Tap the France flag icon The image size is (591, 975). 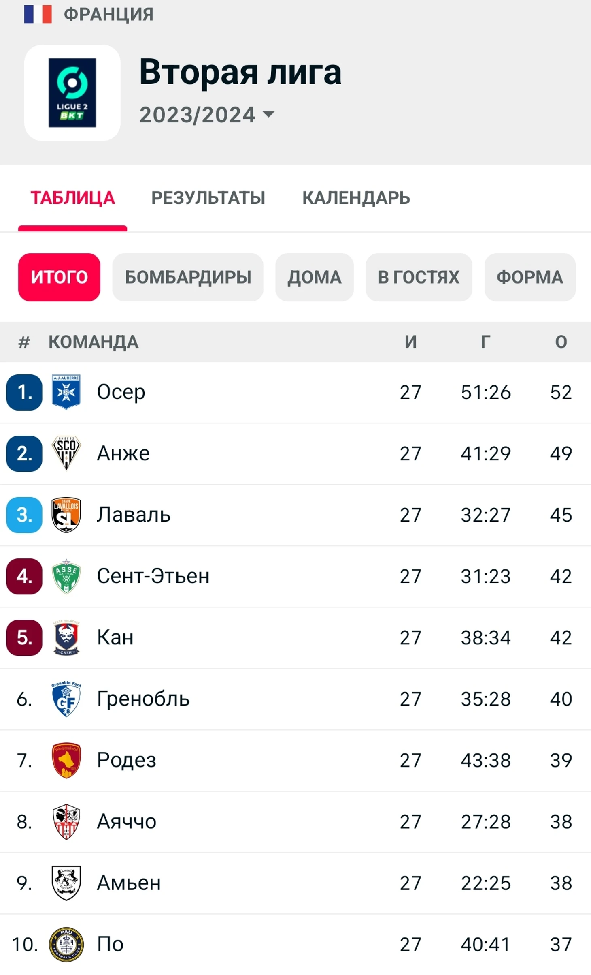point(38,14)
